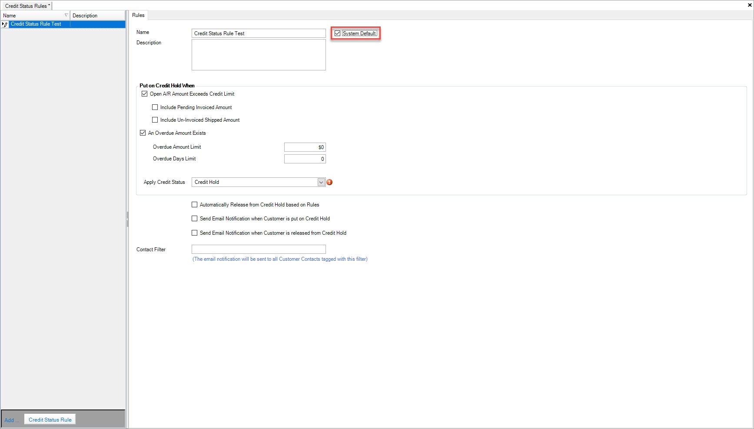
Task: Click the blue email notification hint text
Action: [280, 259]
